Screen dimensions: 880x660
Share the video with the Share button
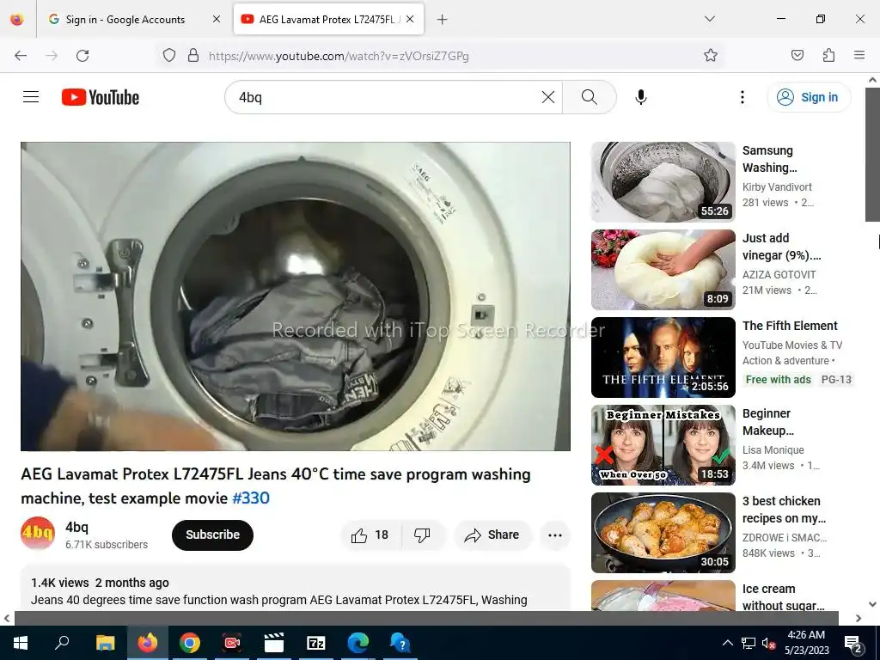pos(492,535)
